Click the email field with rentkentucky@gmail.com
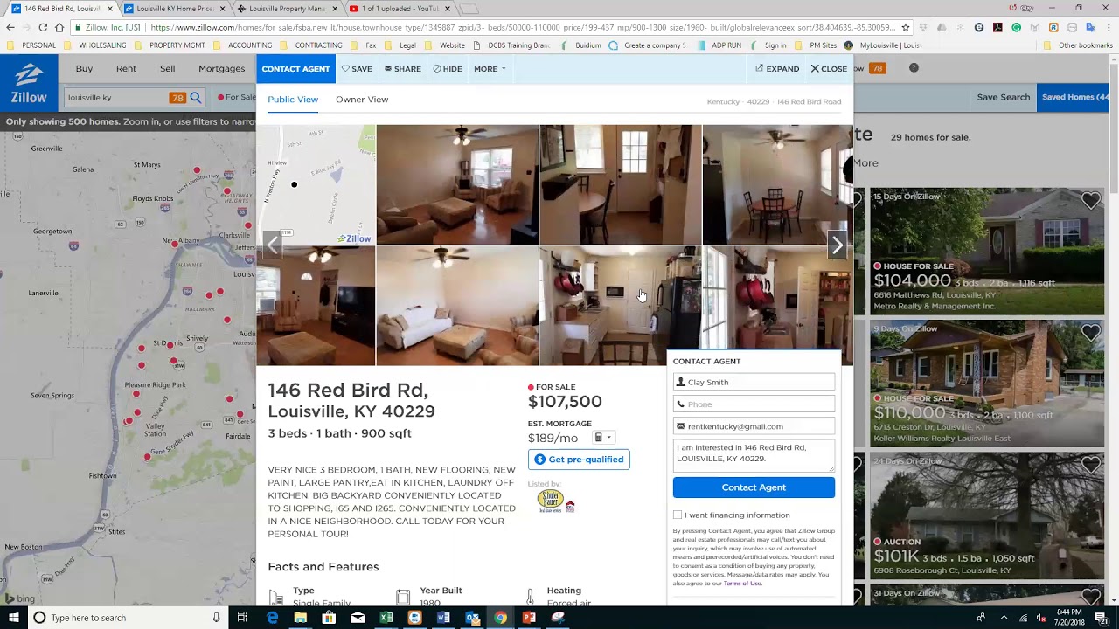Screen dimensions: 1119x629 click(754, 427)
